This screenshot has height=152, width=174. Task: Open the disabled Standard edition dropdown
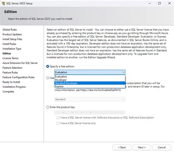[x=90, y=99]
